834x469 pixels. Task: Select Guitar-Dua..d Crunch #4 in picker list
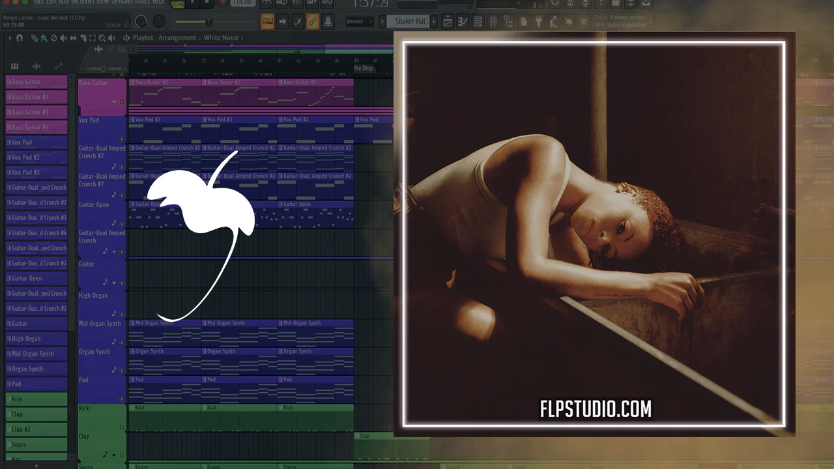[x=36, y=233]
